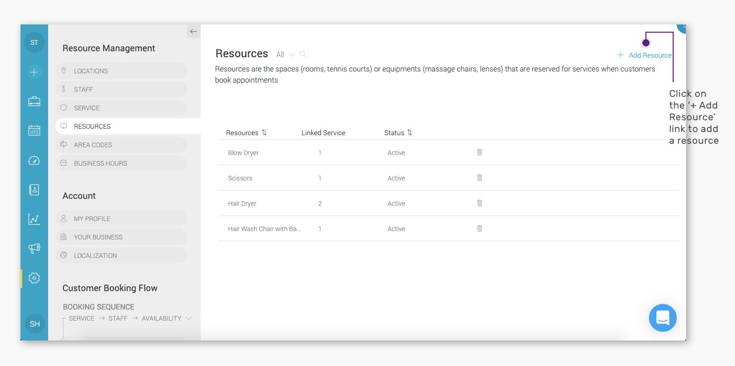735x366 pixels.
Task: Open the Blow Dryer resource row
Action: pyautogui.click(x=449, y=152)
